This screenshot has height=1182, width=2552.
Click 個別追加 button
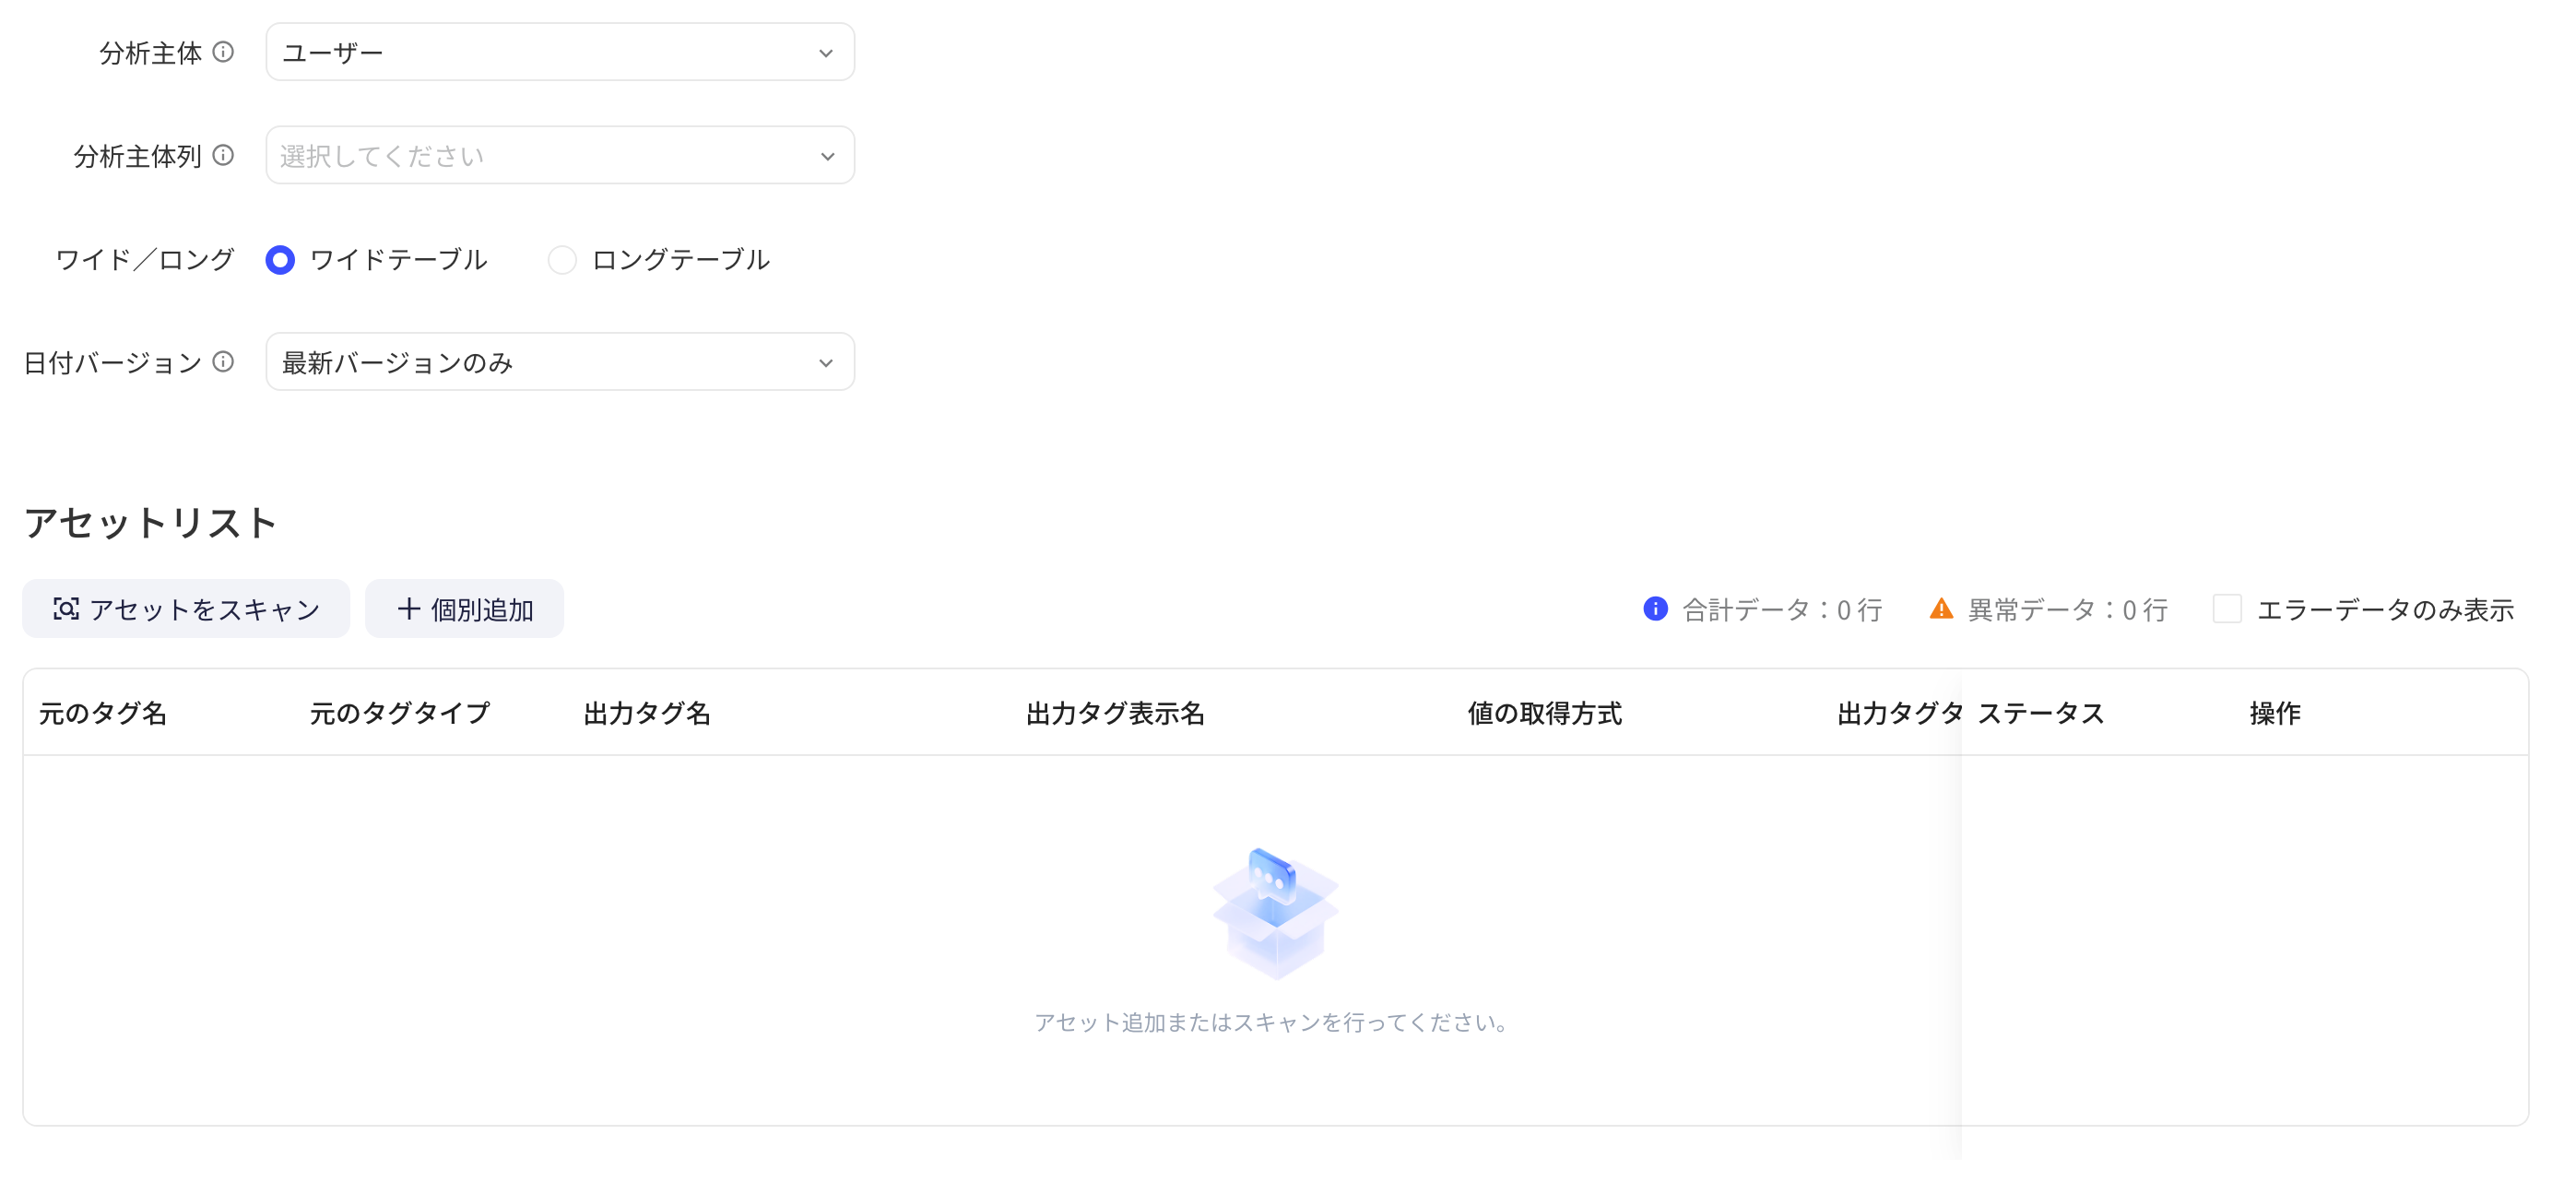[x=465, y=609]
